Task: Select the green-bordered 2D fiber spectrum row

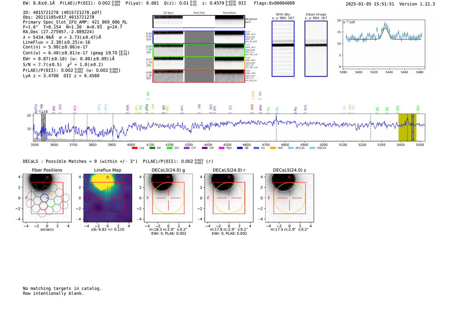Action: (199, 50)
